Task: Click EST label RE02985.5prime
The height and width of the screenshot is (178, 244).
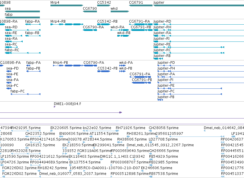Action: coord(163,162)
